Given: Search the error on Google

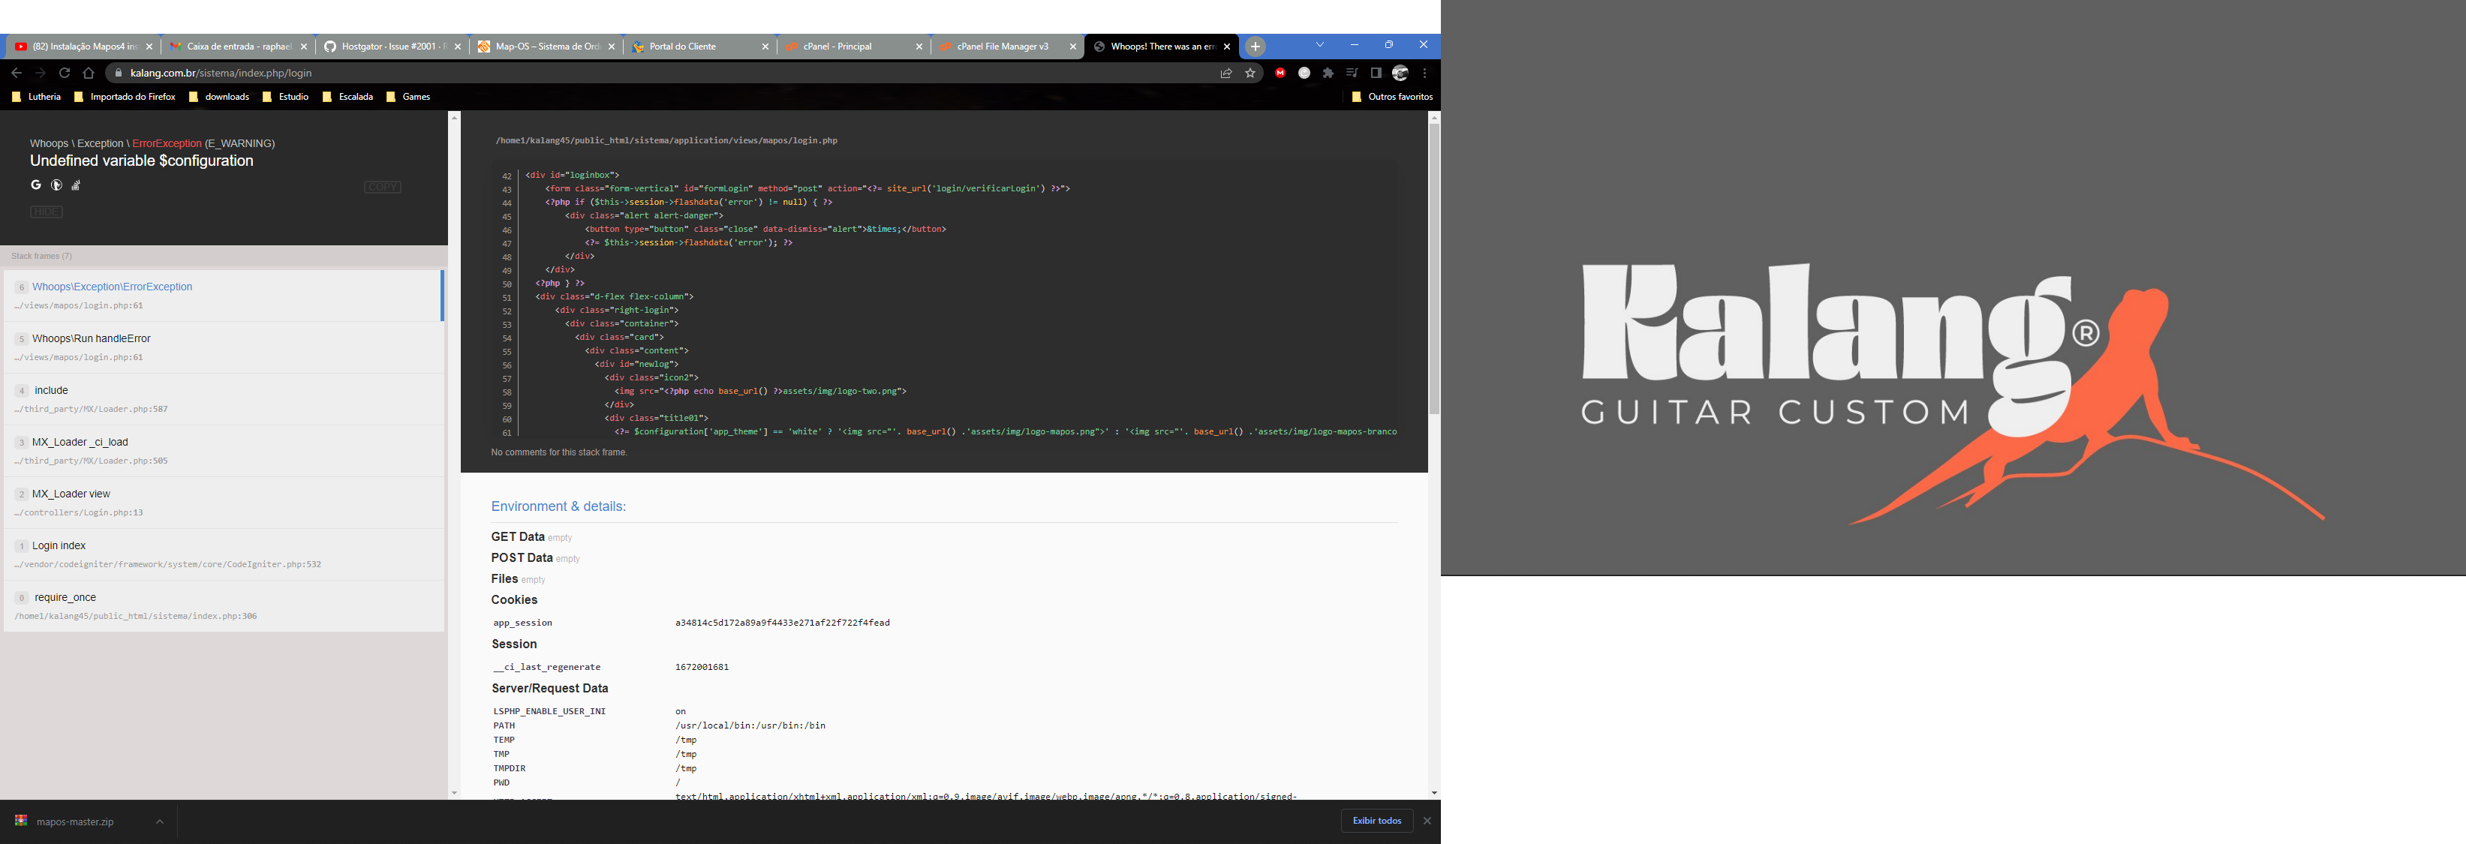Looking at the screenshot, I should coord(35,185).
